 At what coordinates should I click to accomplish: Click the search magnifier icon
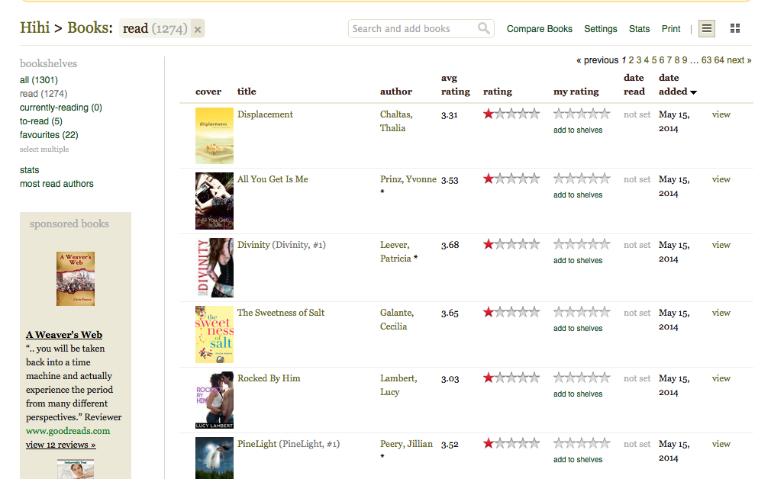[x=484, y=29]
